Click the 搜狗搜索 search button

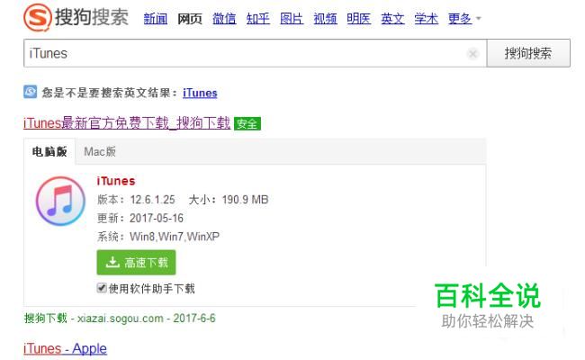pos(528,53)
